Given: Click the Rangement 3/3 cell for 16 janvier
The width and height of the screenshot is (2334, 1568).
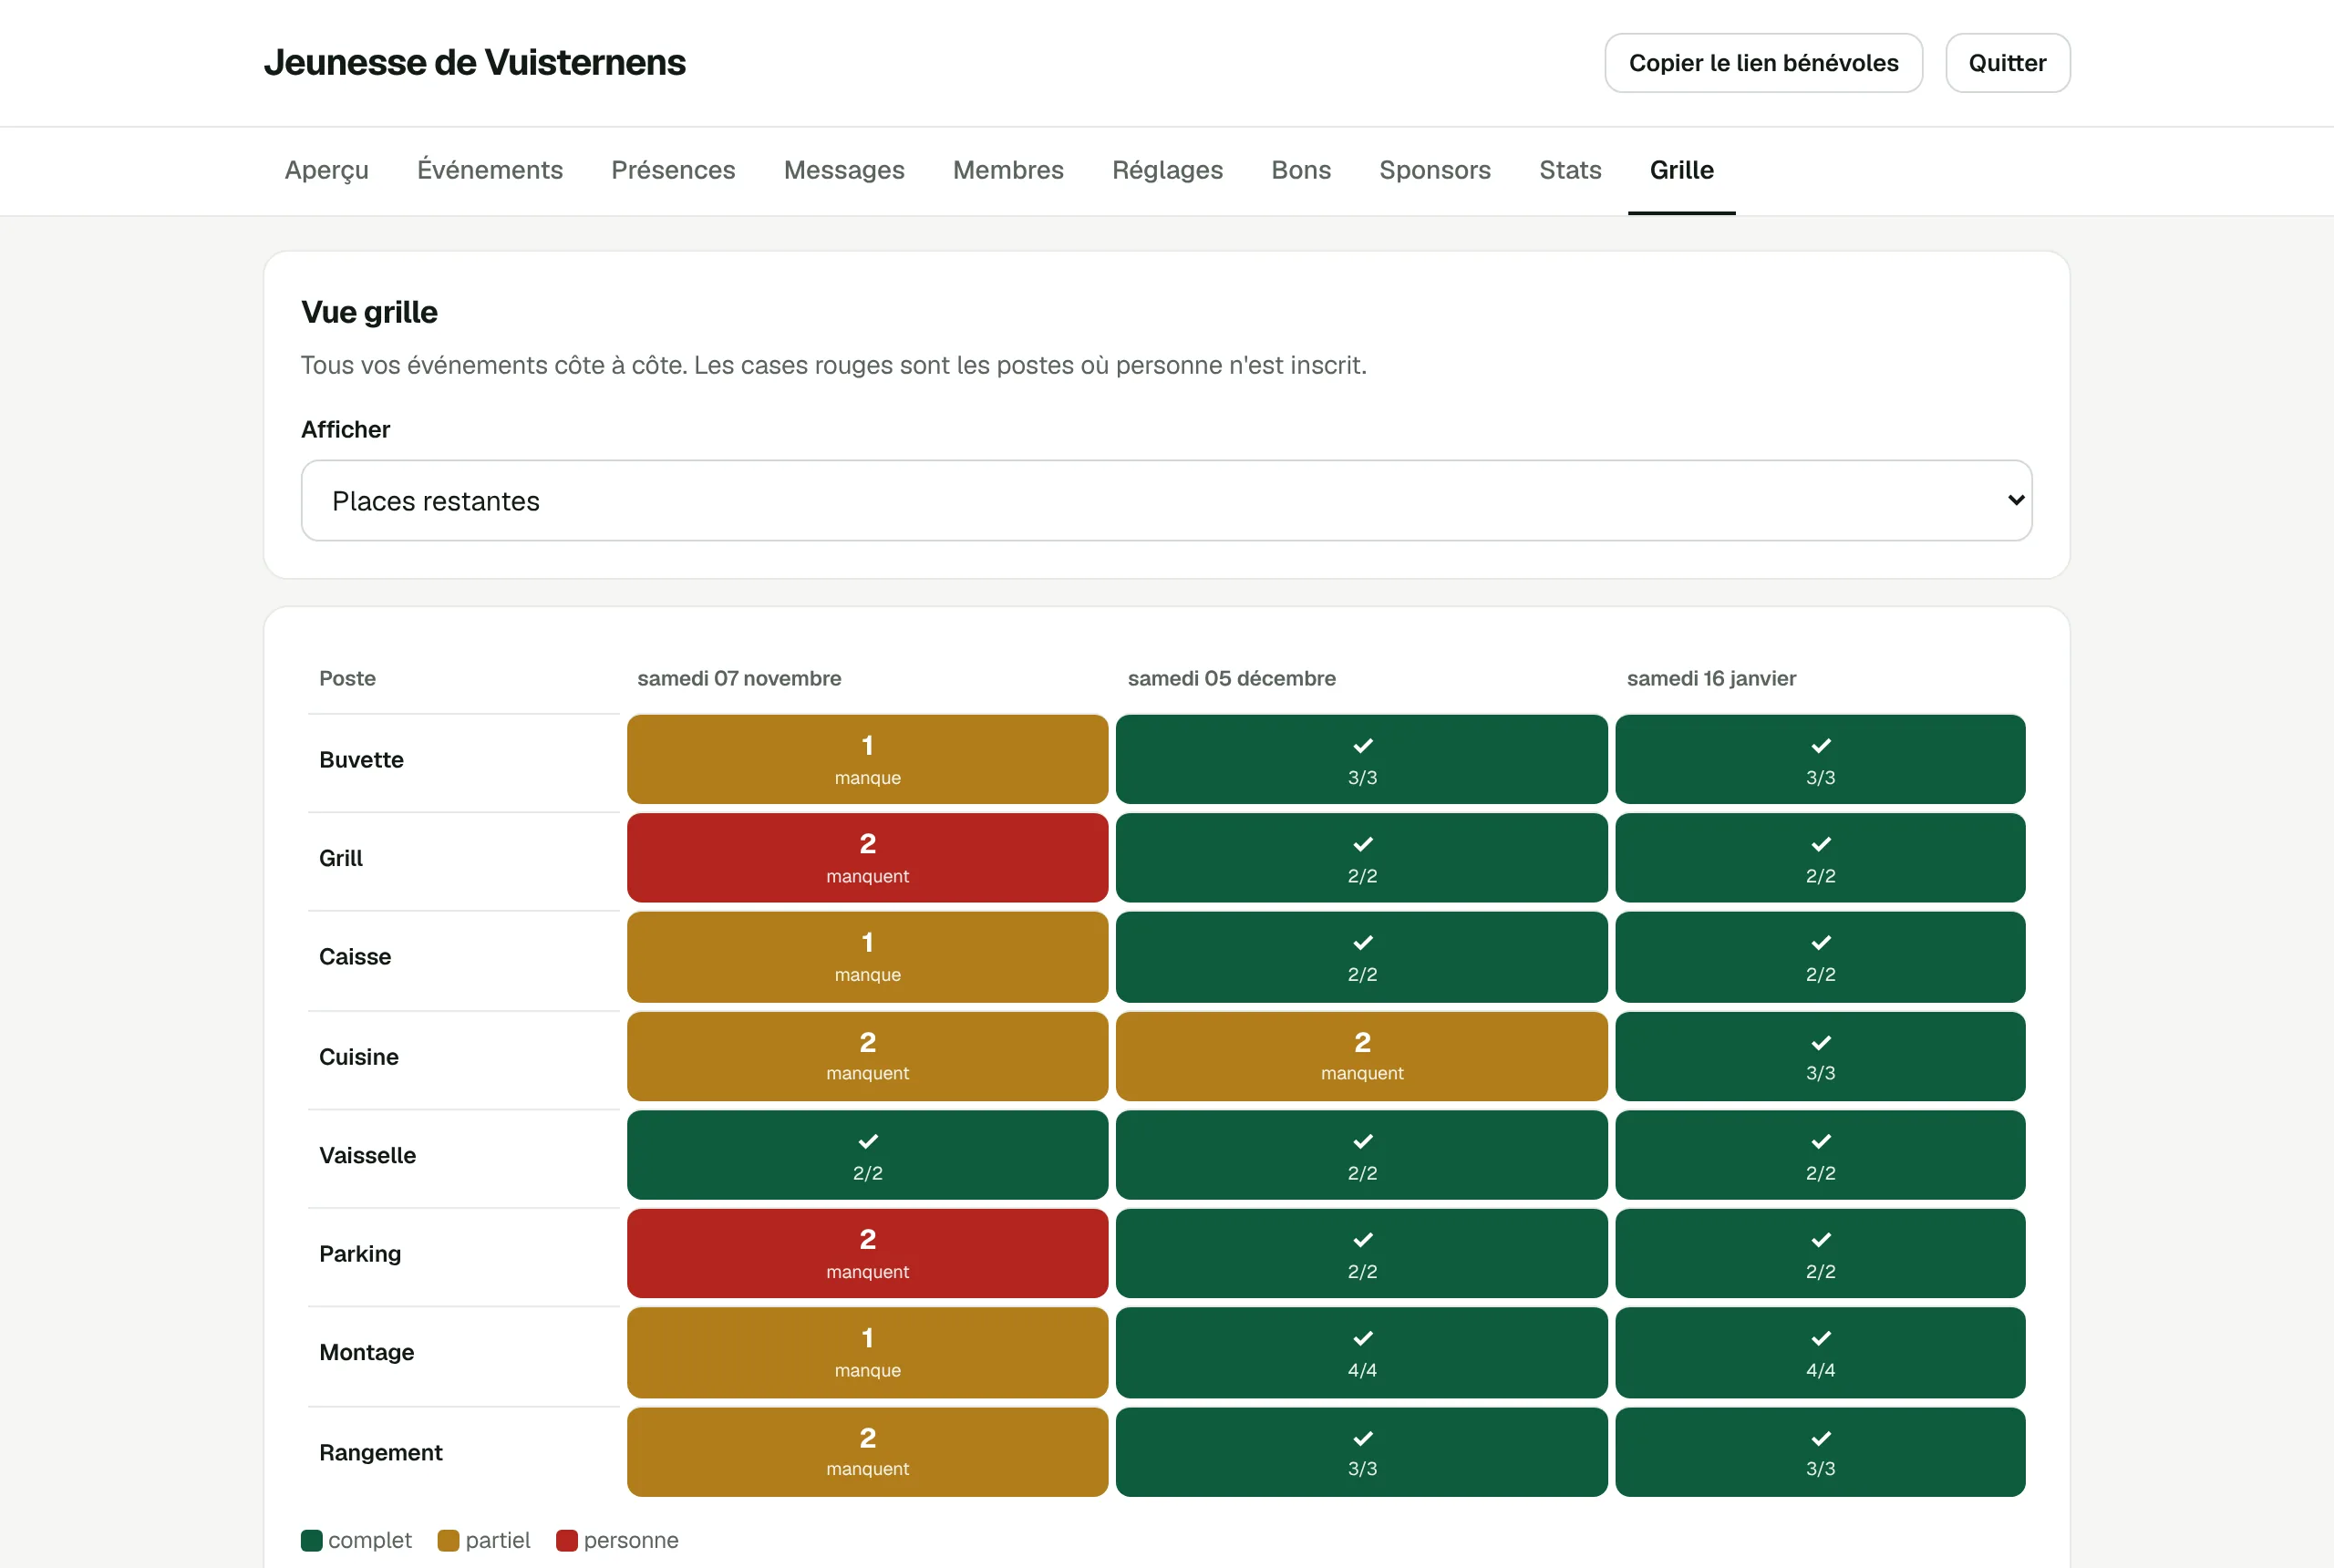Looking at the screenshot, I should pyautogui.click(x=1820, y=1452).
